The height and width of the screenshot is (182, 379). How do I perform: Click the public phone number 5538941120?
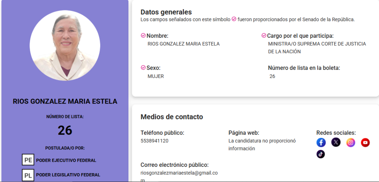154,141
